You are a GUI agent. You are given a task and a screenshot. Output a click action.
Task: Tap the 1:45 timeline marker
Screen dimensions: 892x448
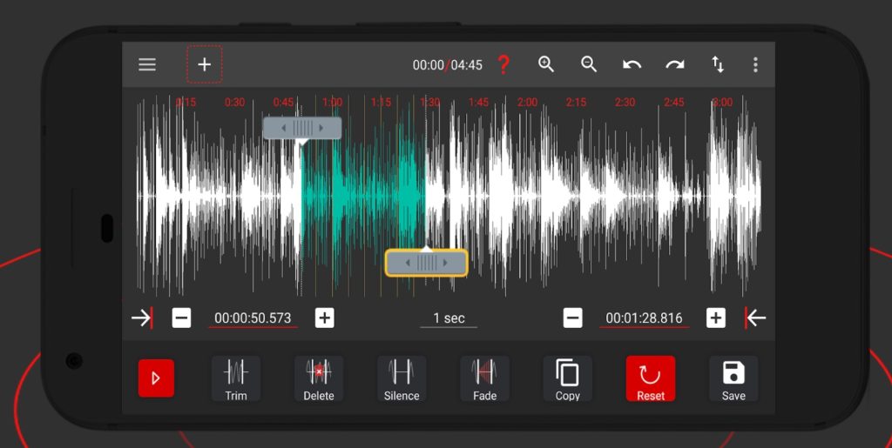pyautogui.click(x=478, y=102)
